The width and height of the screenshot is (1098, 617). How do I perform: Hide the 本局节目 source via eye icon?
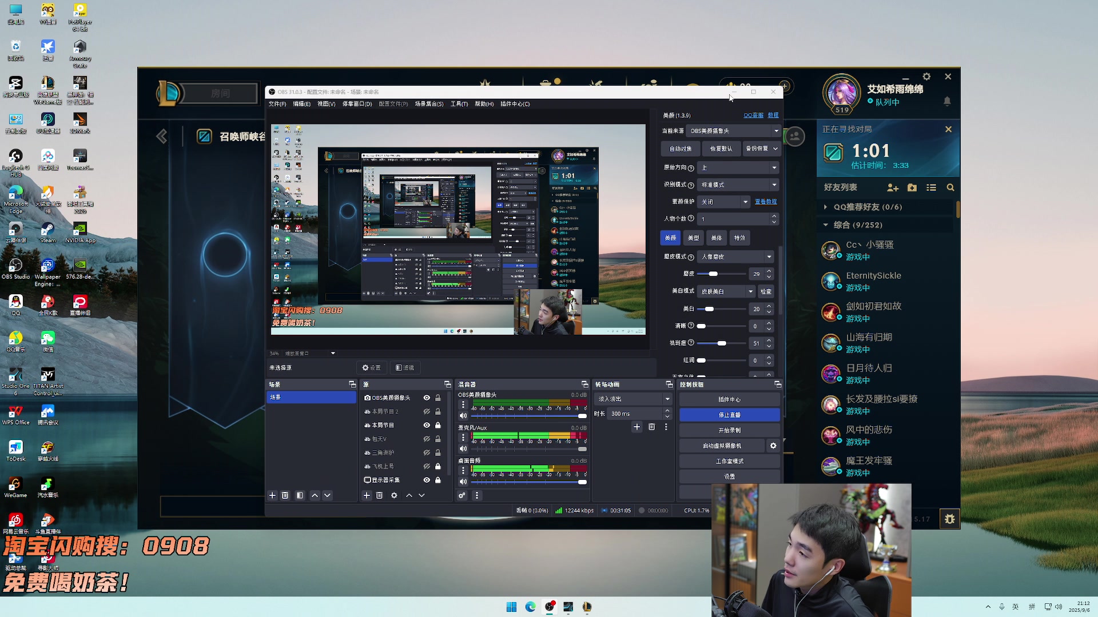427,425
